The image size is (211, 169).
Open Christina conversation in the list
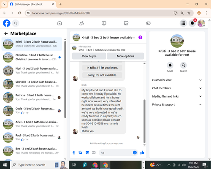click(32, 57)
